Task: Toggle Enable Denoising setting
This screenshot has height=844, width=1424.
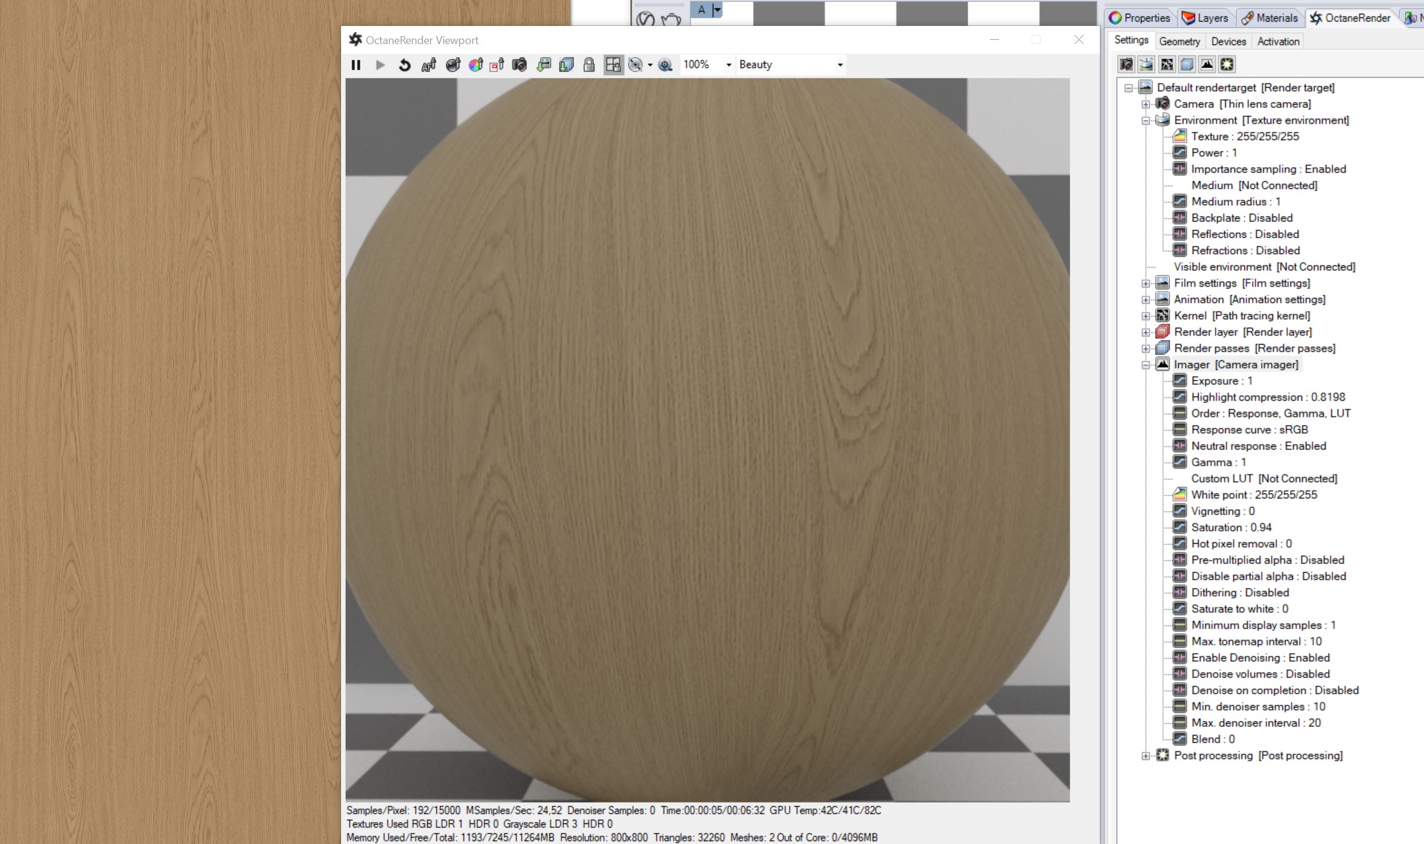Action: pos(1260,658)
